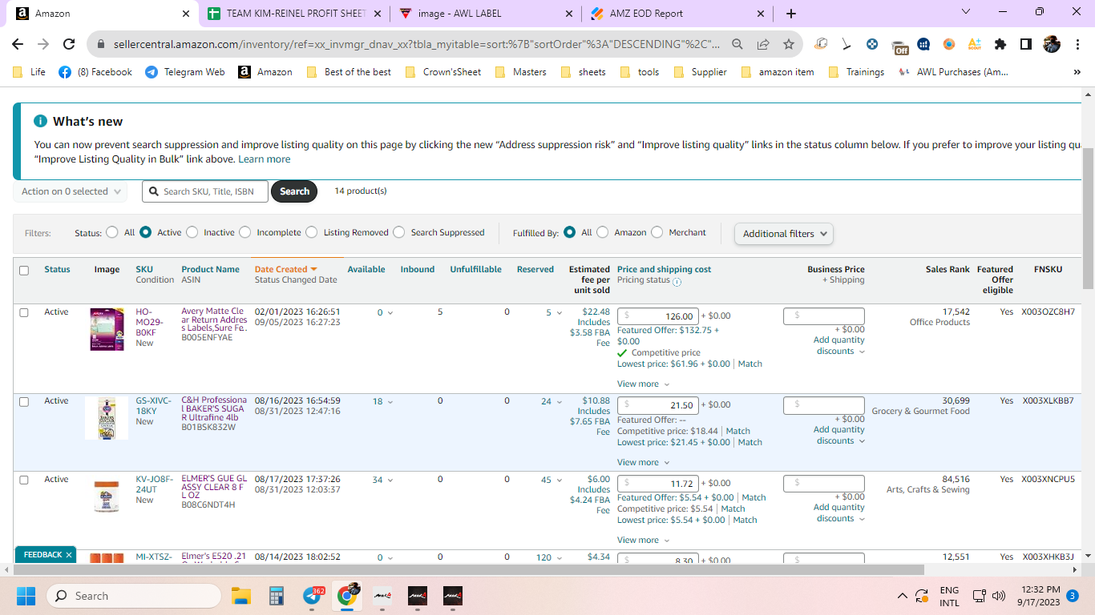The width and height of the screenshot is (1095, 615).
Task: Share this page via the share icon
Action: tap(763, 44)
